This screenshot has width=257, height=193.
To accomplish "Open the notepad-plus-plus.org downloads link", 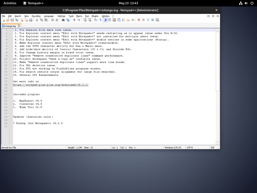I will (51, 84).
